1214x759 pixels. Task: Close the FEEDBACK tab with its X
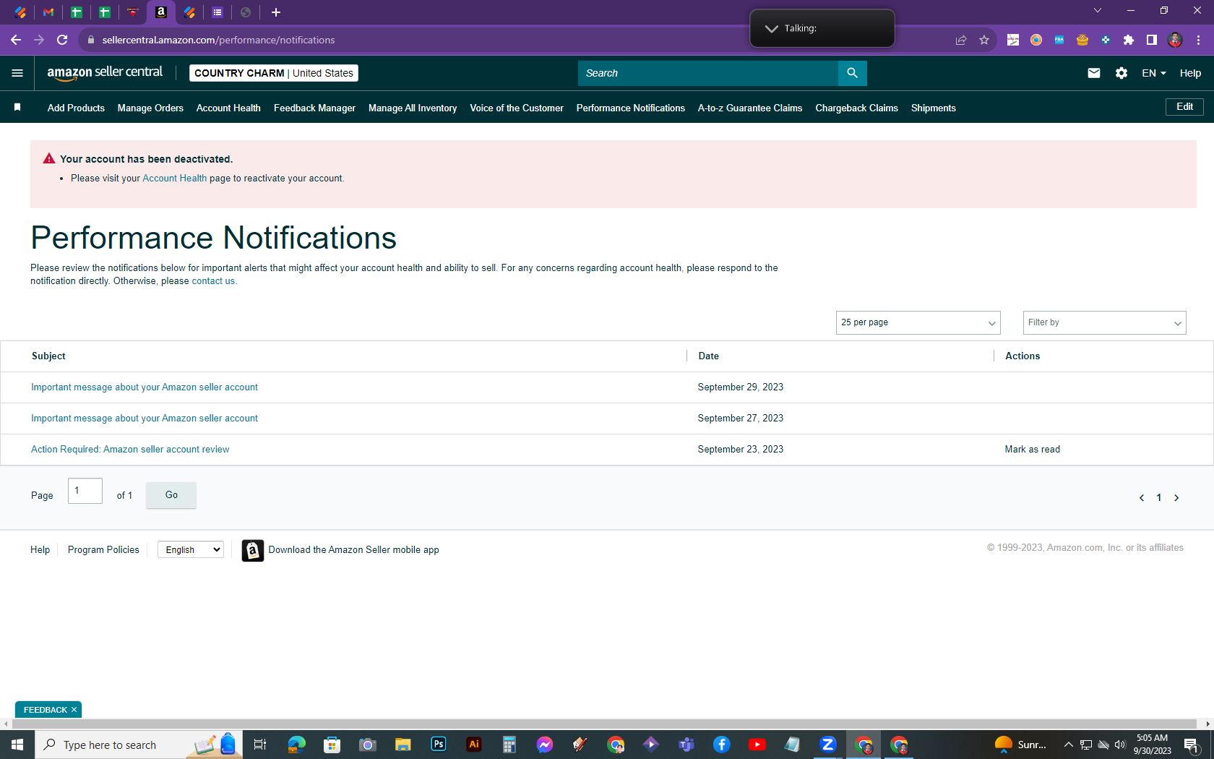point(74,710)
